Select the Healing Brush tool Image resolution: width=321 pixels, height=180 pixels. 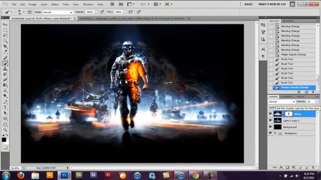(x=5, y=58)
